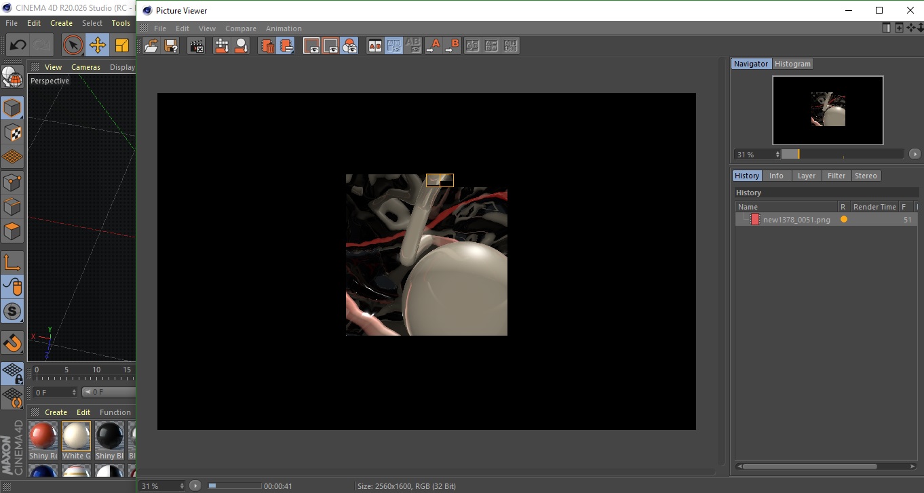Click the frame scrubber bar beside 00:00:41
This screenshot has height=493, width=924.
[x=234, y=486]
